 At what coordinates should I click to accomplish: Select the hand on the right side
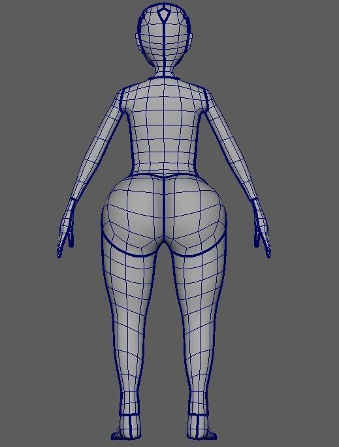tap(261, 228)
